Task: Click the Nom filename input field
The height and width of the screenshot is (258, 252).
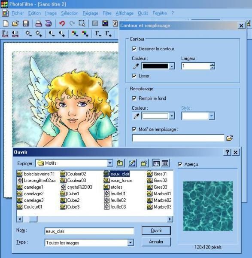Action: point(89,231)
